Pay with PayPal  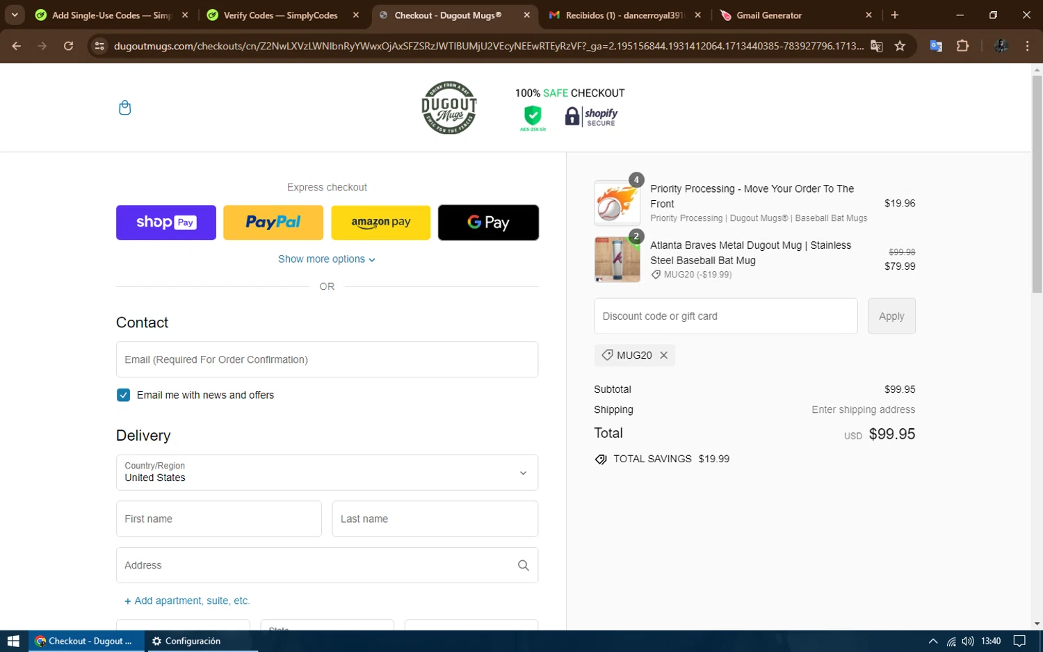273,222
